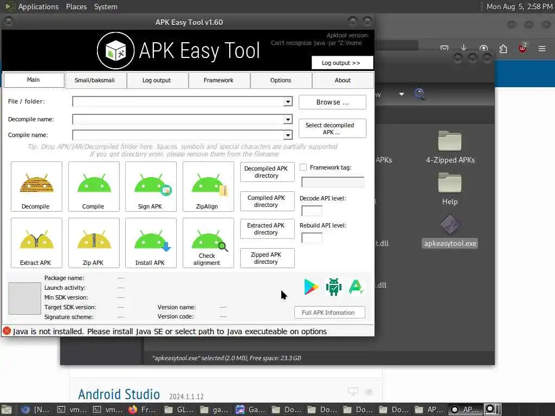Screen dimensions: 555x416
Task: Go to the Options tab
Action: pos(281,80)
